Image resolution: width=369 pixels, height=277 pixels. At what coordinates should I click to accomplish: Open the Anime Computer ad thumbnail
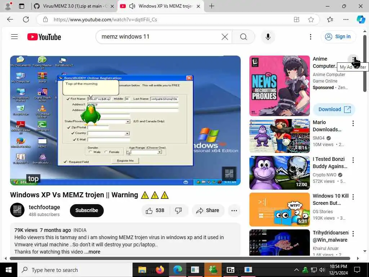(x=280, y=86)
